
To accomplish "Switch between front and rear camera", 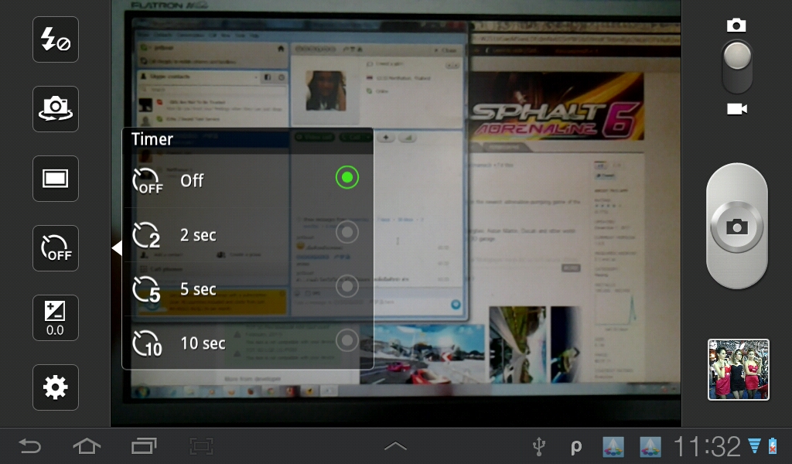I will pos(56,109).
